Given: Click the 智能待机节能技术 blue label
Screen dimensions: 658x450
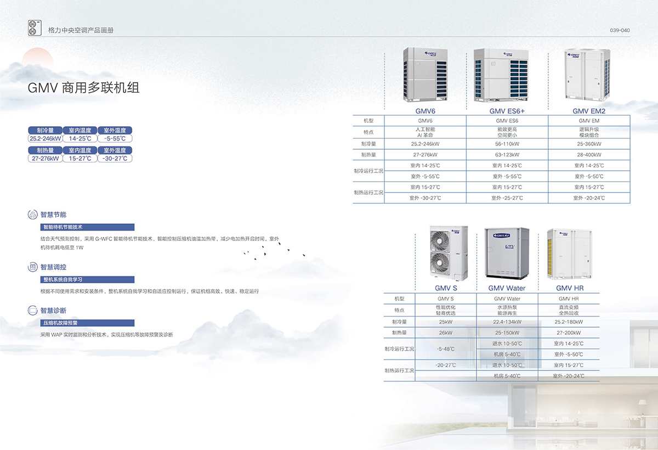Looking at the screenshot, I should 88,227.
